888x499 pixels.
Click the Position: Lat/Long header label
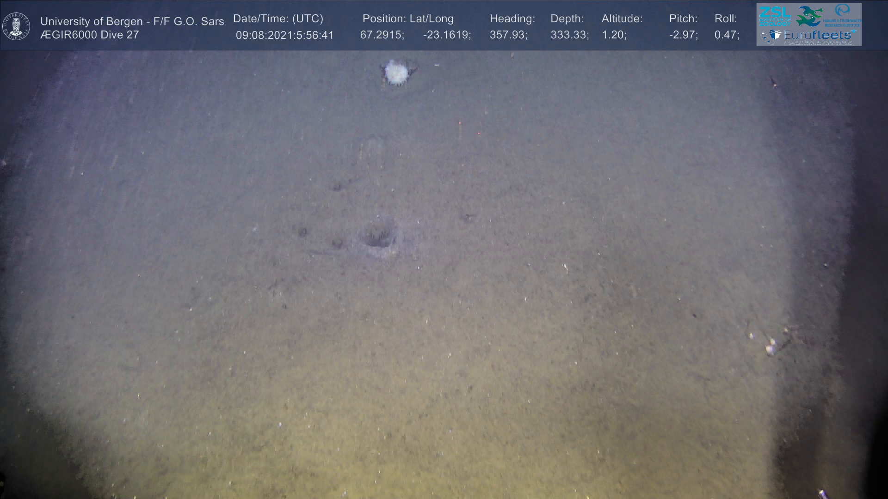click(407, 19)
